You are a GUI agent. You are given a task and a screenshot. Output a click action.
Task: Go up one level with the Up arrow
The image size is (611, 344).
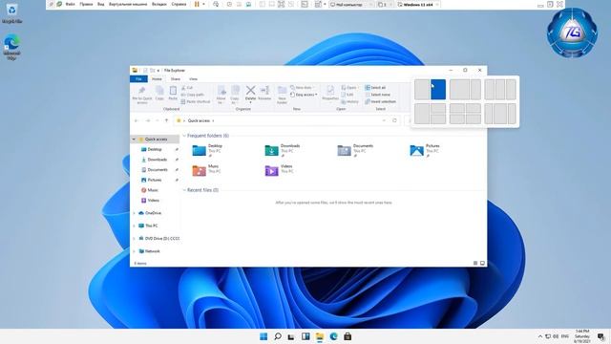[x=166, y=120]
